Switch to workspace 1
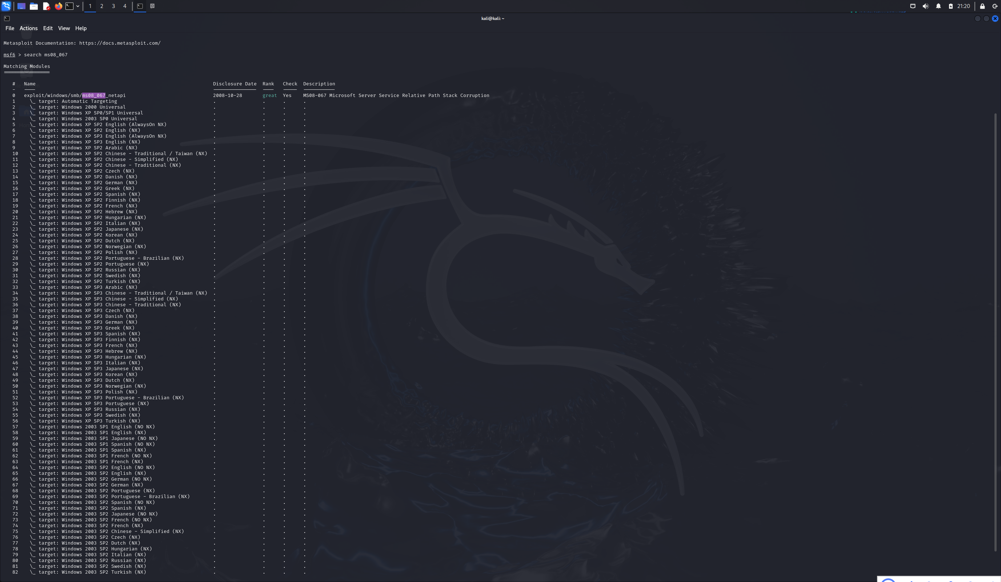Viewport: 1001px width, 582px height. (90, 6)
